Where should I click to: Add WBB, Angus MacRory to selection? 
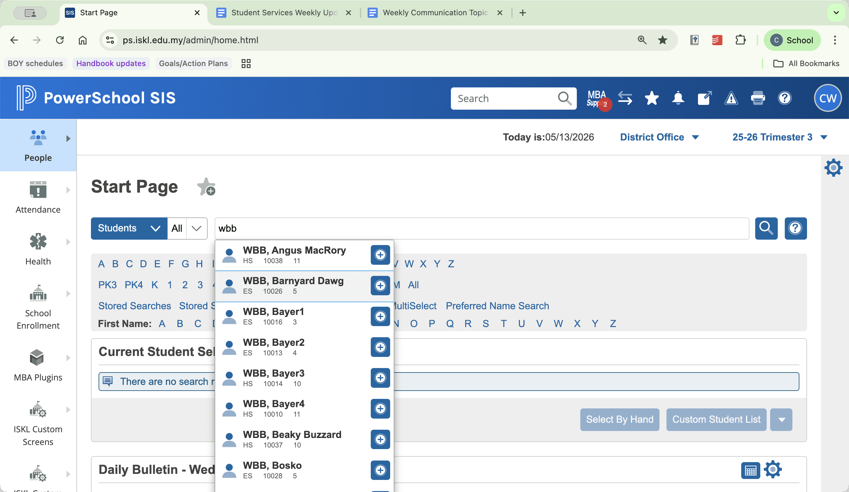pos(380,255)
